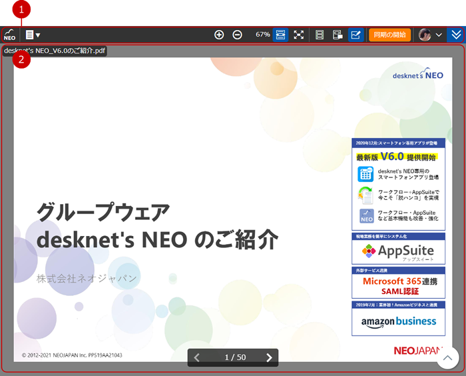Toggle fit-to-width view mode

[280, 35]
